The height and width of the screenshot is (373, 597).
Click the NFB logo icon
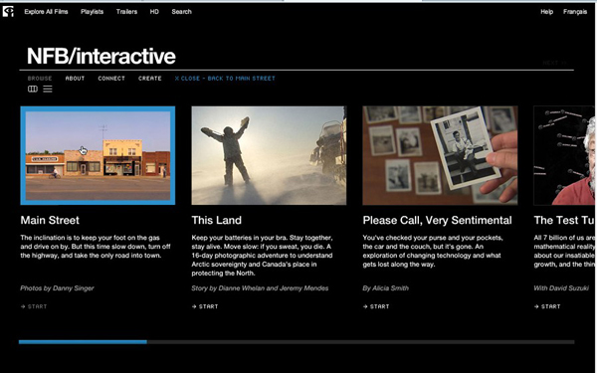coord(8,11)
